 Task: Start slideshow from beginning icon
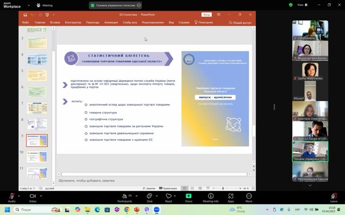[47, 15]
